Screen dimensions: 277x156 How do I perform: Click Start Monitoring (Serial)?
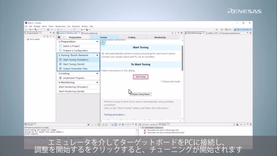tap(78, 92)
